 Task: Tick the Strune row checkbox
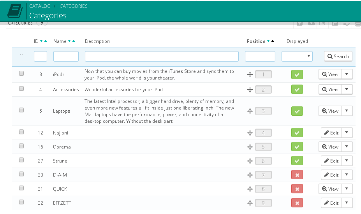21,160
